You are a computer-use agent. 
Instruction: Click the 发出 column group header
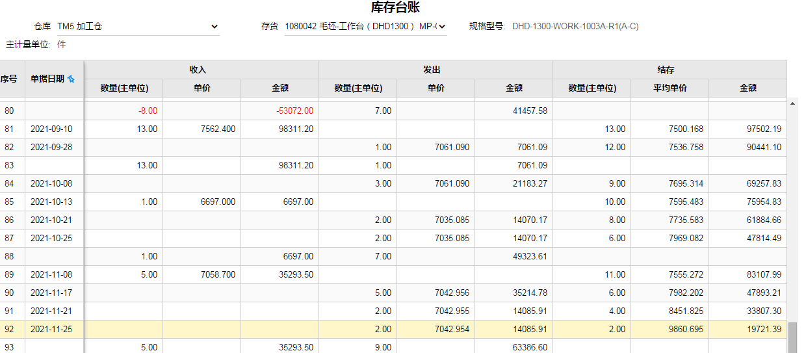click(435, 70)
